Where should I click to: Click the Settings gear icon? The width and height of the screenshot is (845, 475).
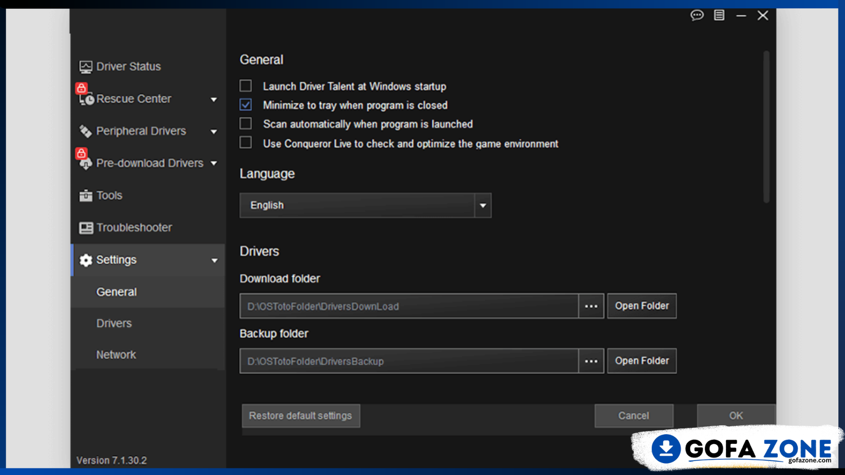pos(86,260)
